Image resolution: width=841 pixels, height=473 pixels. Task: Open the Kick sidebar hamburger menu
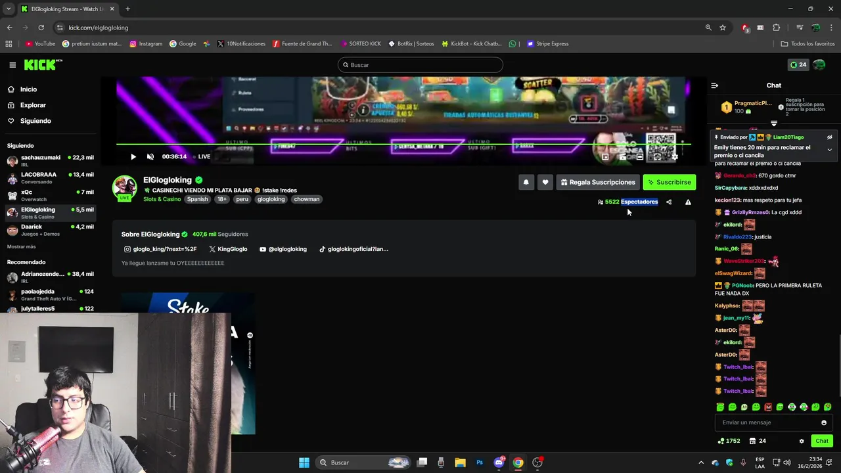point(12,65)
